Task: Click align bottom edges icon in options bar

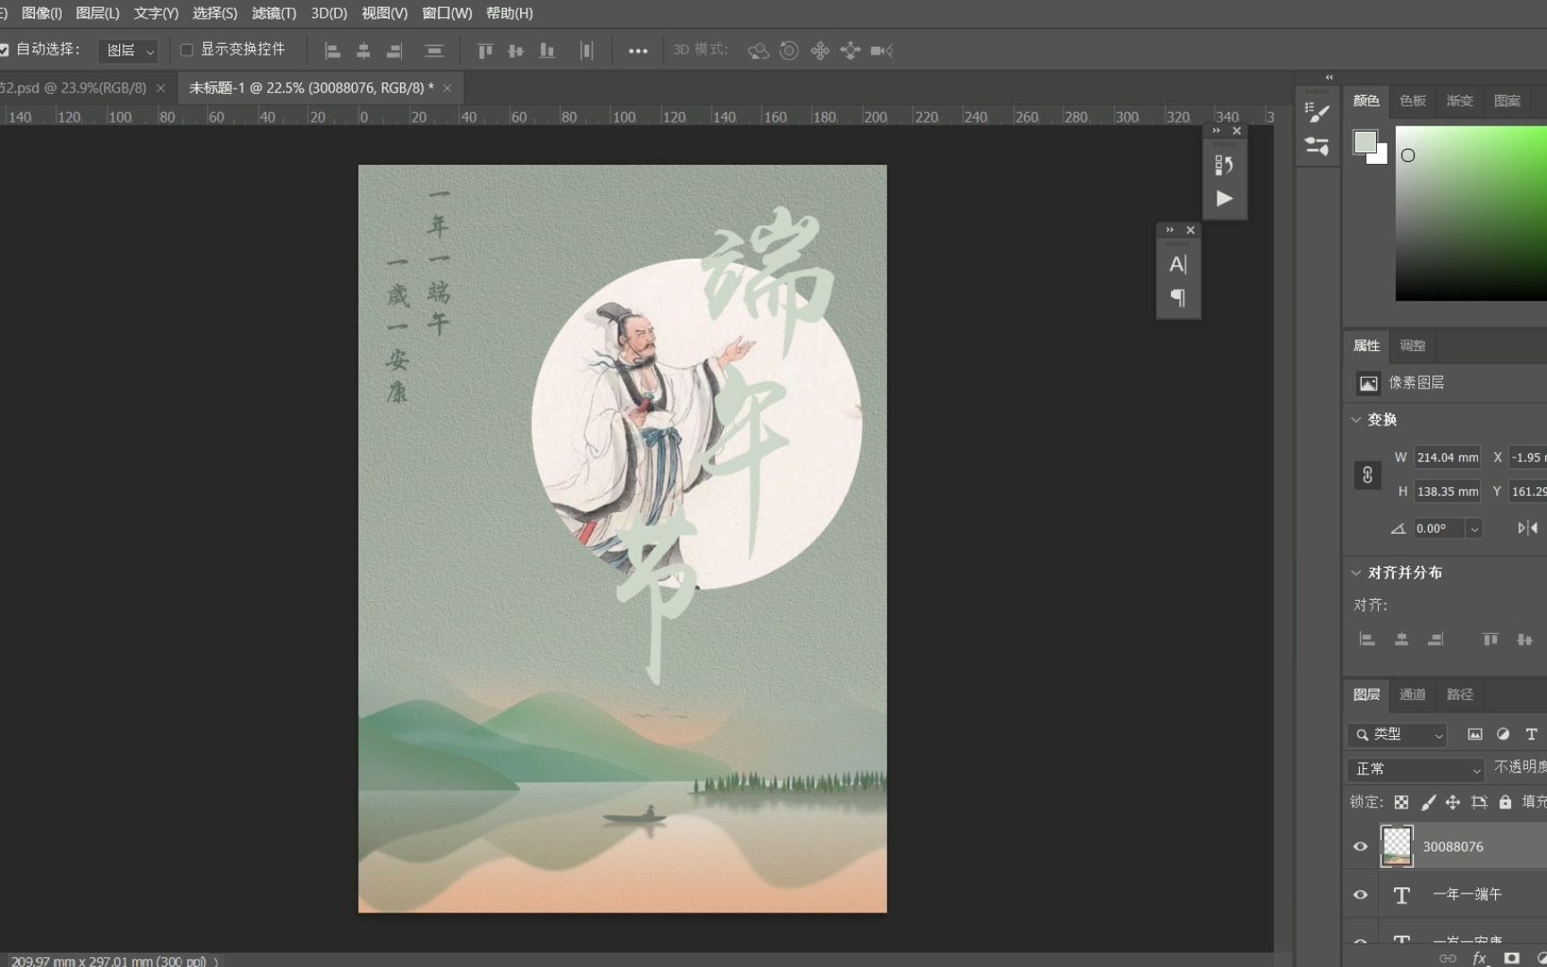Action: [x=547, y=51]
